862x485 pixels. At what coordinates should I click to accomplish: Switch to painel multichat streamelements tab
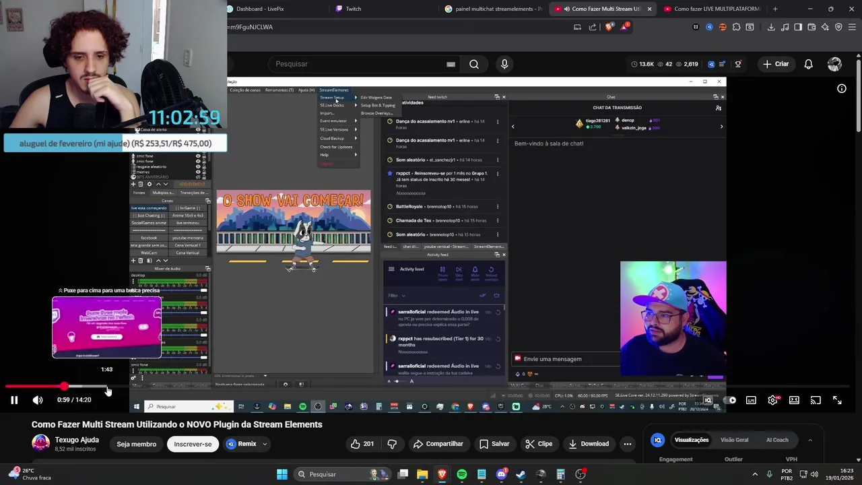pos(494,9)
